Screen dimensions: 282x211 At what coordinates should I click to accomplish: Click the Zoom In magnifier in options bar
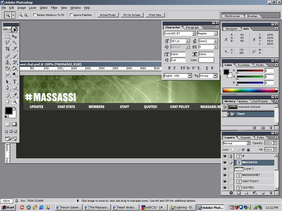click(21, 15)
